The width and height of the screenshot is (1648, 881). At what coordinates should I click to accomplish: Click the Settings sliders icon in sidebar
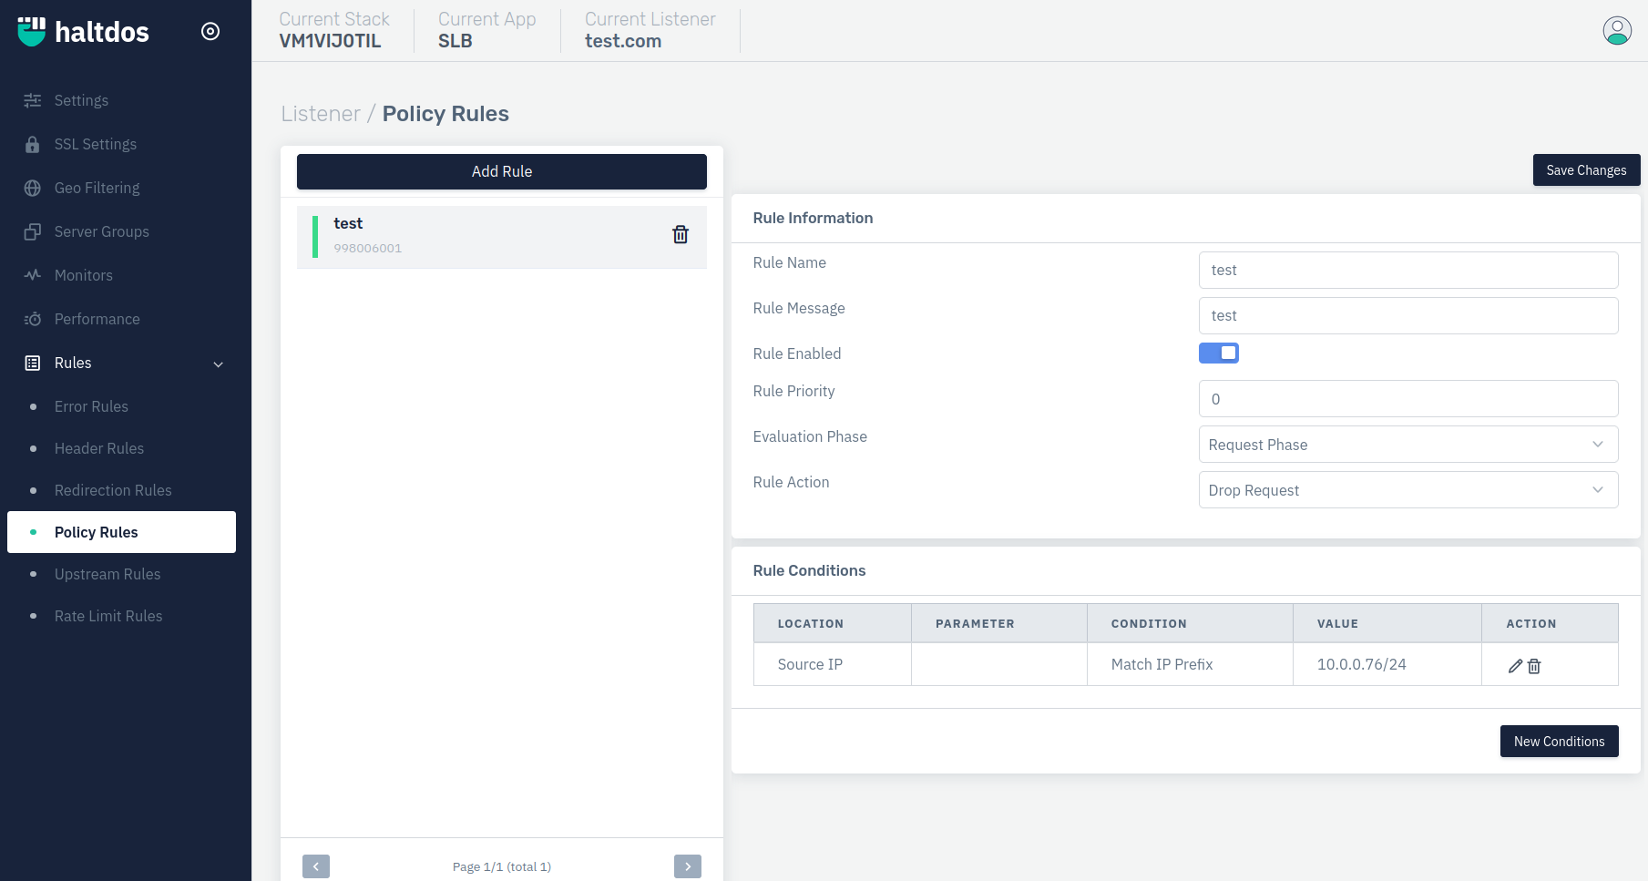(33, 100)
